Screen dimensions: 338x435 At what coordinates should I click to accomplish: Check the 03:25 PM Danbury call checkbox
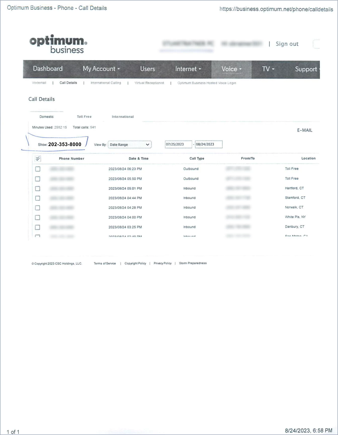pos(38,227)
